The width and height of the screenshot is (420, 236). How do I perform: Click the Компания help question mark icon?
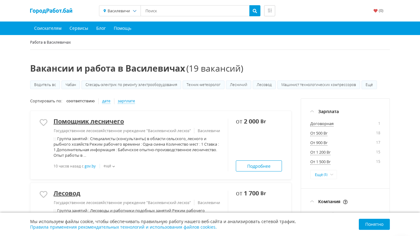(345, 202)
